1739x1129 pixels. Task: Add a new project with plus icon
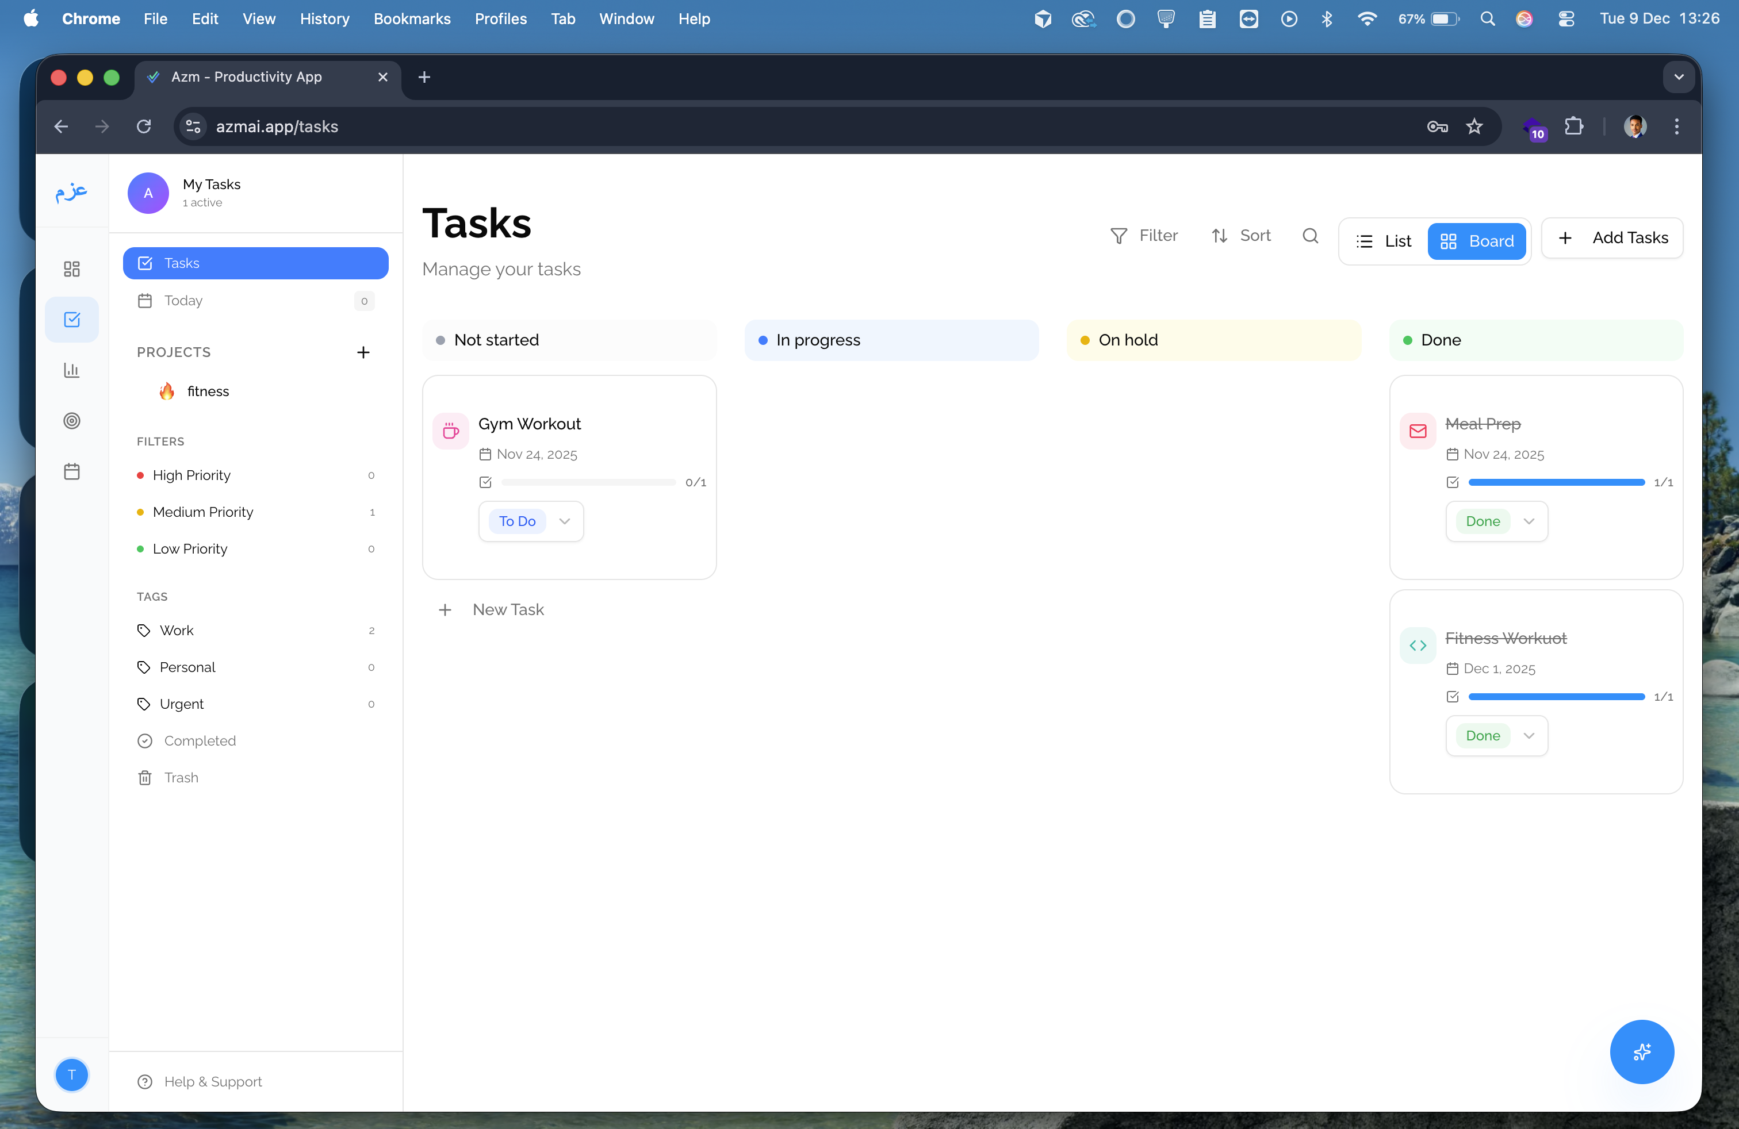tap(363, 353)
